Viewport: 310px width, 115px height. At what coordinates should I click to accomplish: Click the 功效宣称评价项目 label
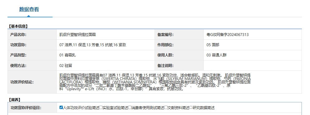tap(26, 108)
